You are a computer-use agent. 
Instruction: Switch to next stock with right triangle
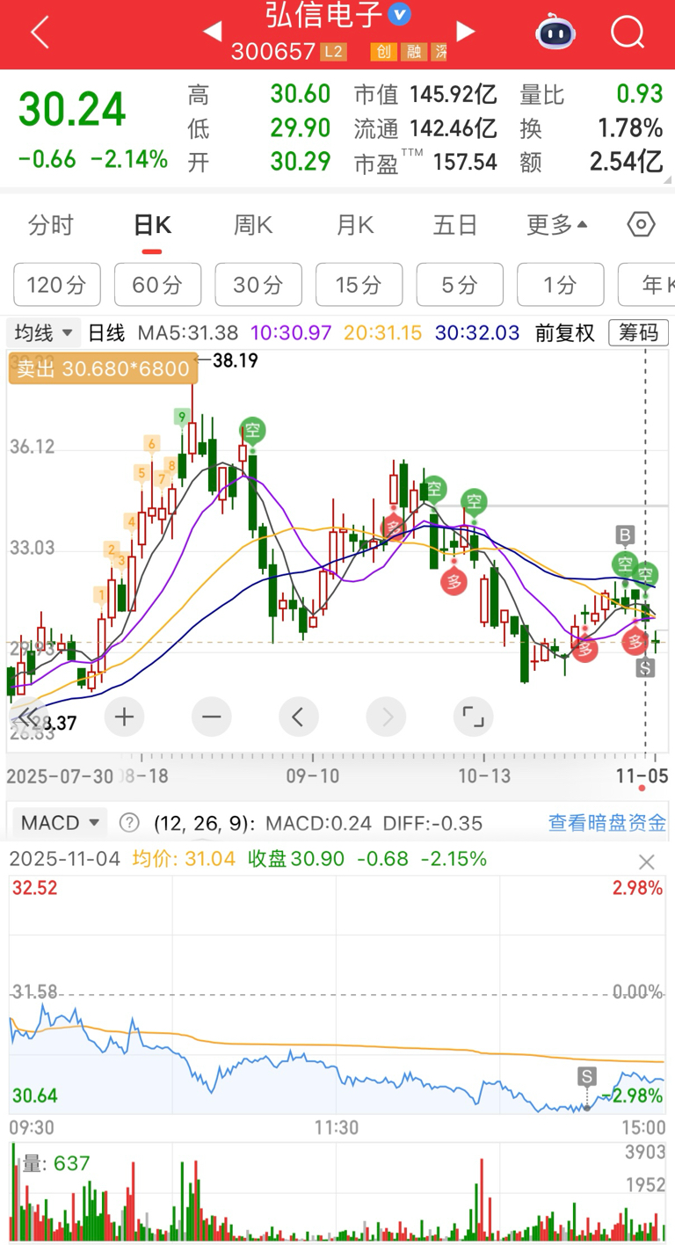point(465,33)
